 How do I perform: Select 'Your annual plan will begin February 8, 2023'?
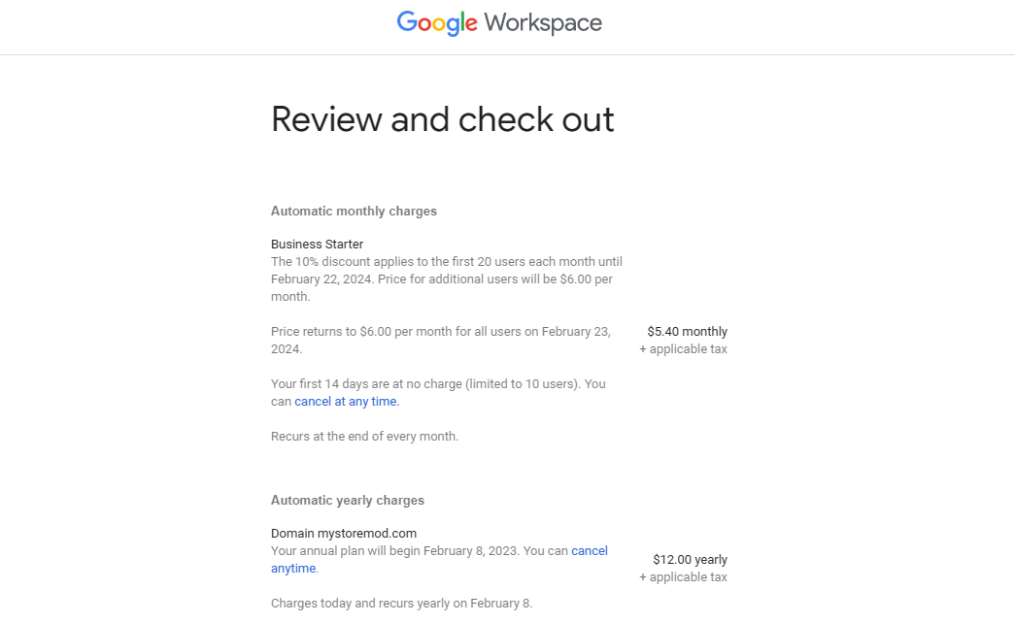click(x=395, y=550)
